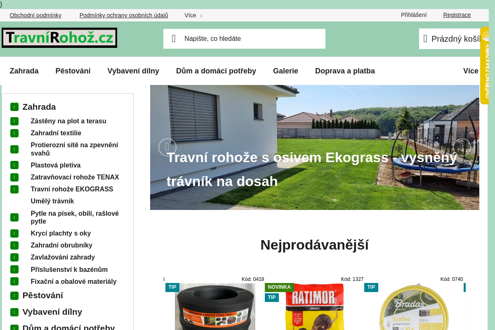Screen dimensions: 495x330
Task: Show next carousel slide arrow
Action: [462, 147]
